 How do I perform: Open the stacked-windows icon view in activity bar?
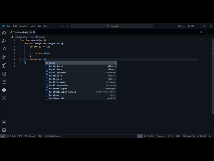pyautogui.click(x=4, y=82)
